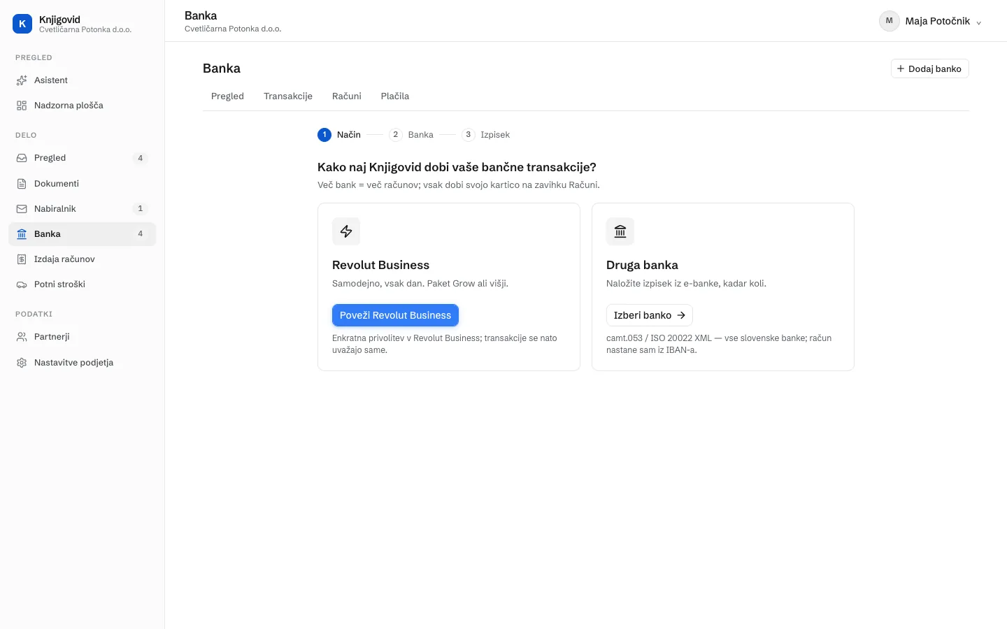Expand the Maja Potočnik user menu chevron
This screenshot has height=629, width=1007.
pos(978,22)
